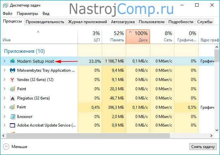This screenshot has width=220, height=155.
Task: Click the Plagiatus app icon
Action: tap(13, 98)
